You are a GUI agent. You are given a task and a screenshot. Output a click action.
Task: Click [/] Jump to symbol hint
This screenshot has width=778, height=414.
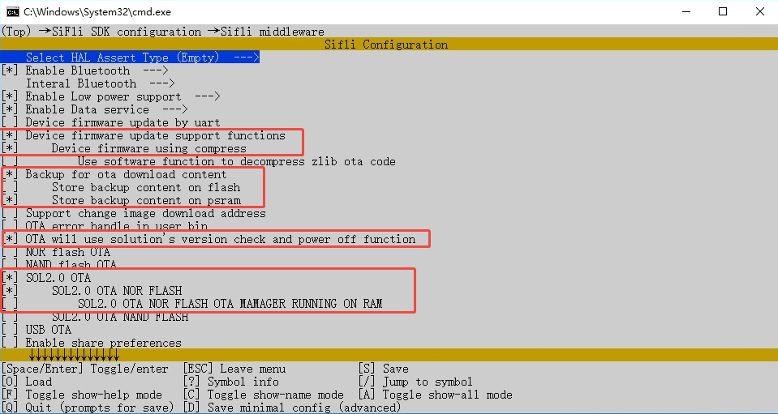[x=415, y=382]
